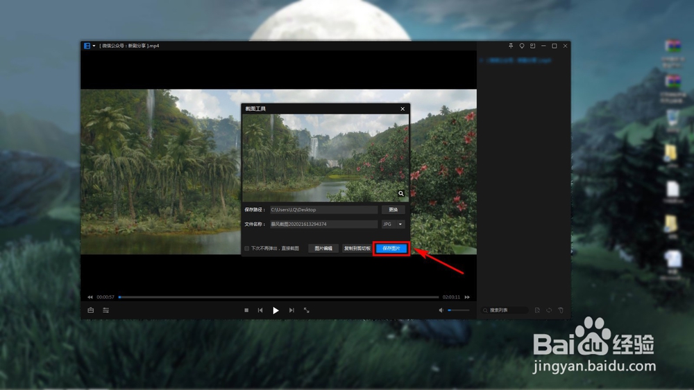694x390 pixels.
Task: Click the total duration 02:03:11 label
Action: (451, 297)
